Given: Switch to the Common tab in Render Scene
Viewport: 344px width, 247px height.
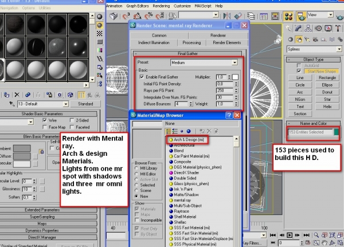Looking at the screenshot, I should tap(159, 36).
